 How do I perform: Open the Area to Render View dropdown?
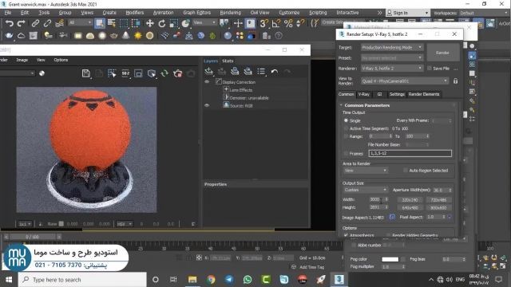[x=365, y=171]
